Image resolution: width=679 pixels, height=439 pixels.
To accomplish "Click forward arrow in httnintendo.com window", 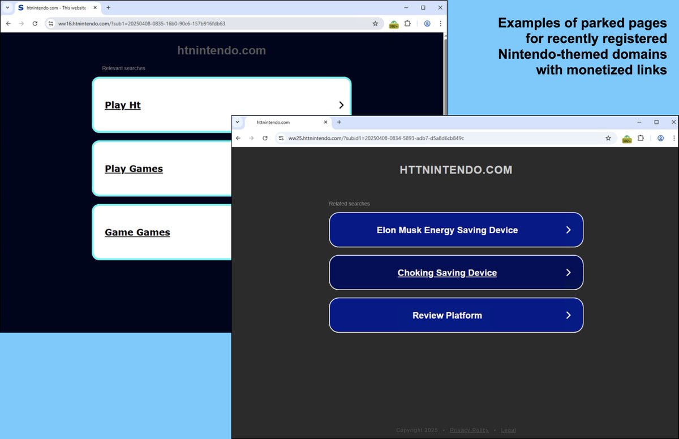I will pyautogui.click(x=252, y=138).
